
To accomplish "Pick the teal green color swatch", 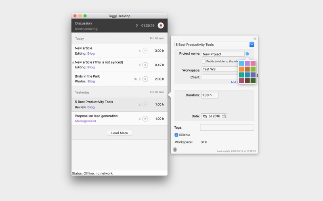I will tap(241, 75).
